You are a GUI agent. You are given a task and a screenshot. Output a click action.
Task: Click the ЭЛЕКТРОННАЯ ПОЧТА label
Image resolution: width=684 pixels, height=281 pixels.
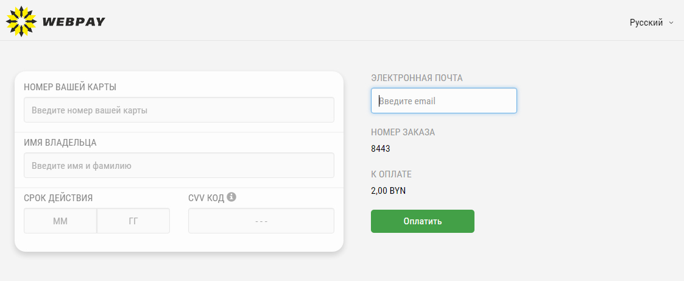click(x=417, y=78)
